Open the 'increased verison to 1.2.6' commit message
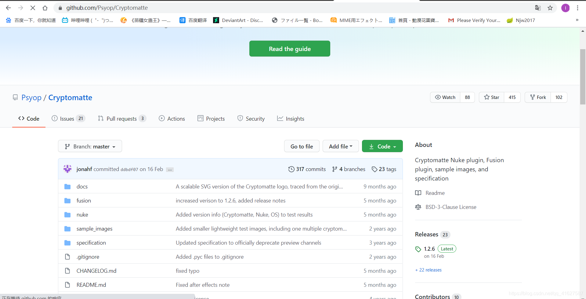The height and width of the screenshot is (299, 586). [x=230, y=200]
